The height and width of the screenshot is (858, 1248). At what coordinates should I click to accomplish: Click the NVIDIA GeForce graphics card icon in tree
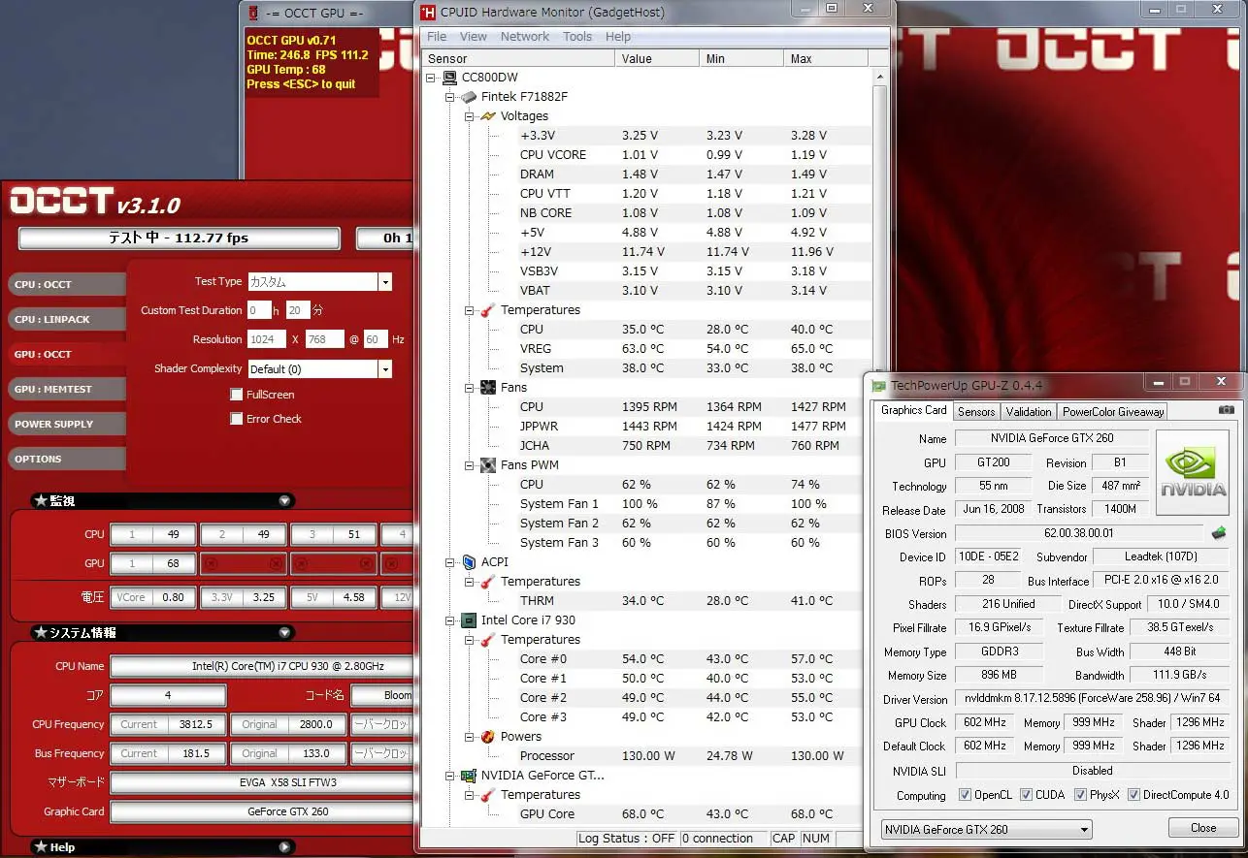pos(470,776)
